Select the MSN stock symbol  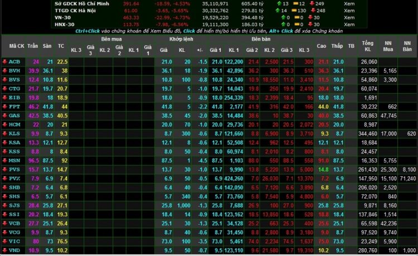tap(14, 161)
